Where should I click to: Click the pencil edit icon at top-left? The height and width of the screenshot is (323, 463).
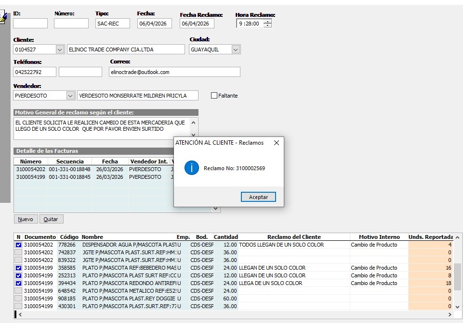(x=3, y=17)
